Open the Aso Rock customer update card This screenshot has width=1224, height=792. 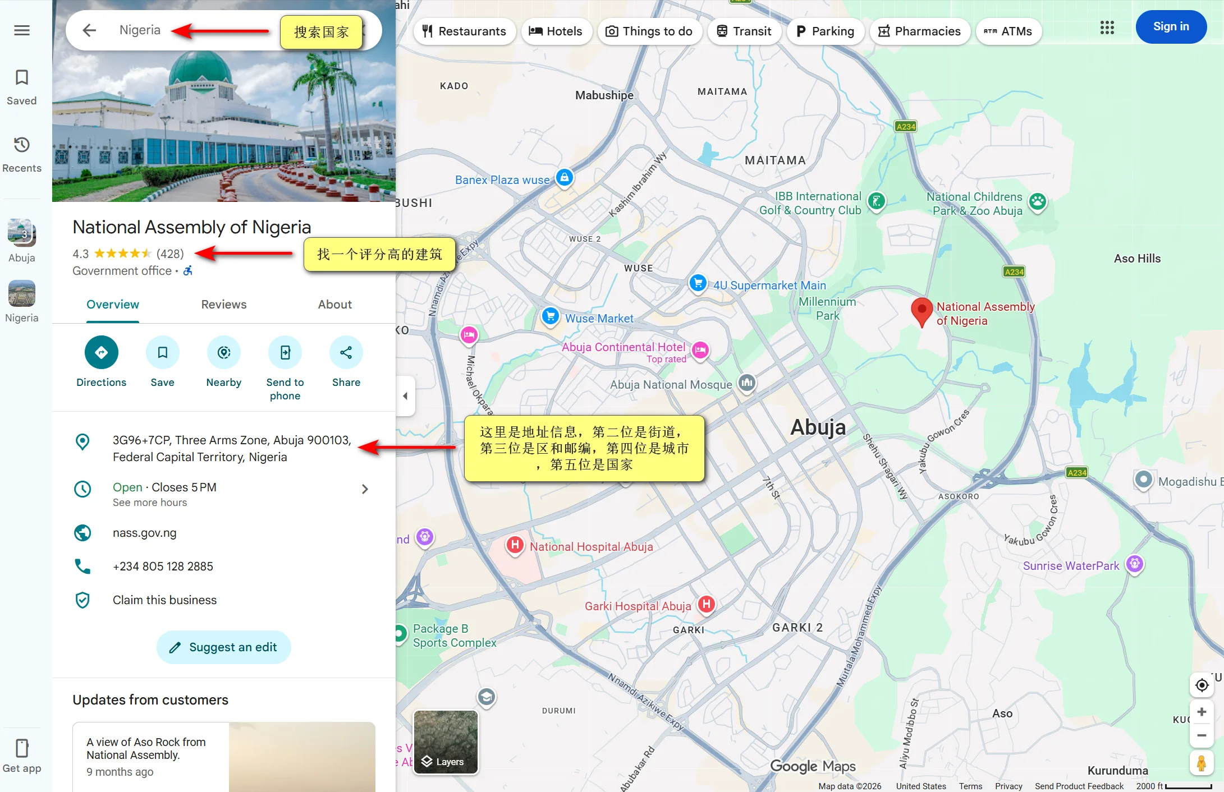click(224, 757)
